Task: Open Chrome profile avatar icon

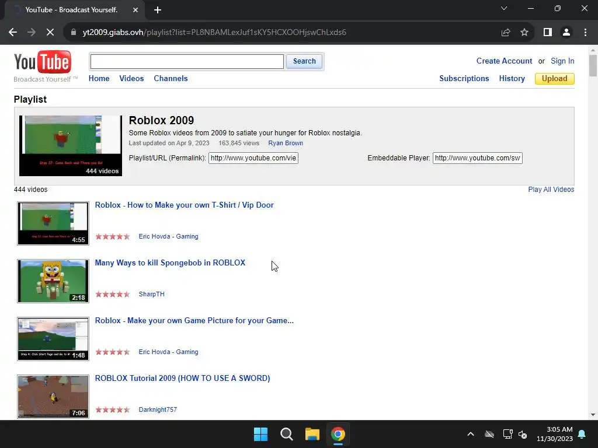Action: coord(566,33)
